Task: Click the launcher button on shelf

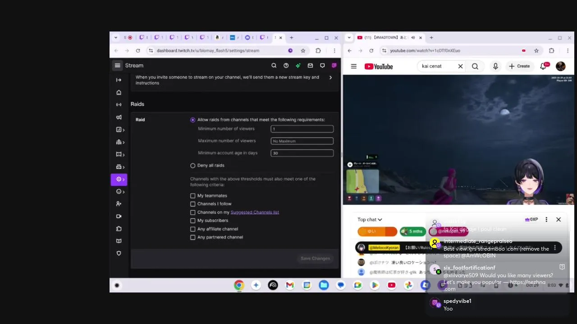Action: click(117, 285)
